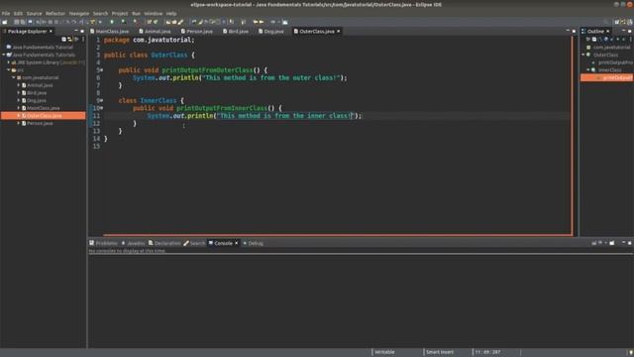Image resolution: width=634 pixels, height=357 pixels.
Task: Click the Open Console icon in Console toolbar
Action: coord(612,243)
